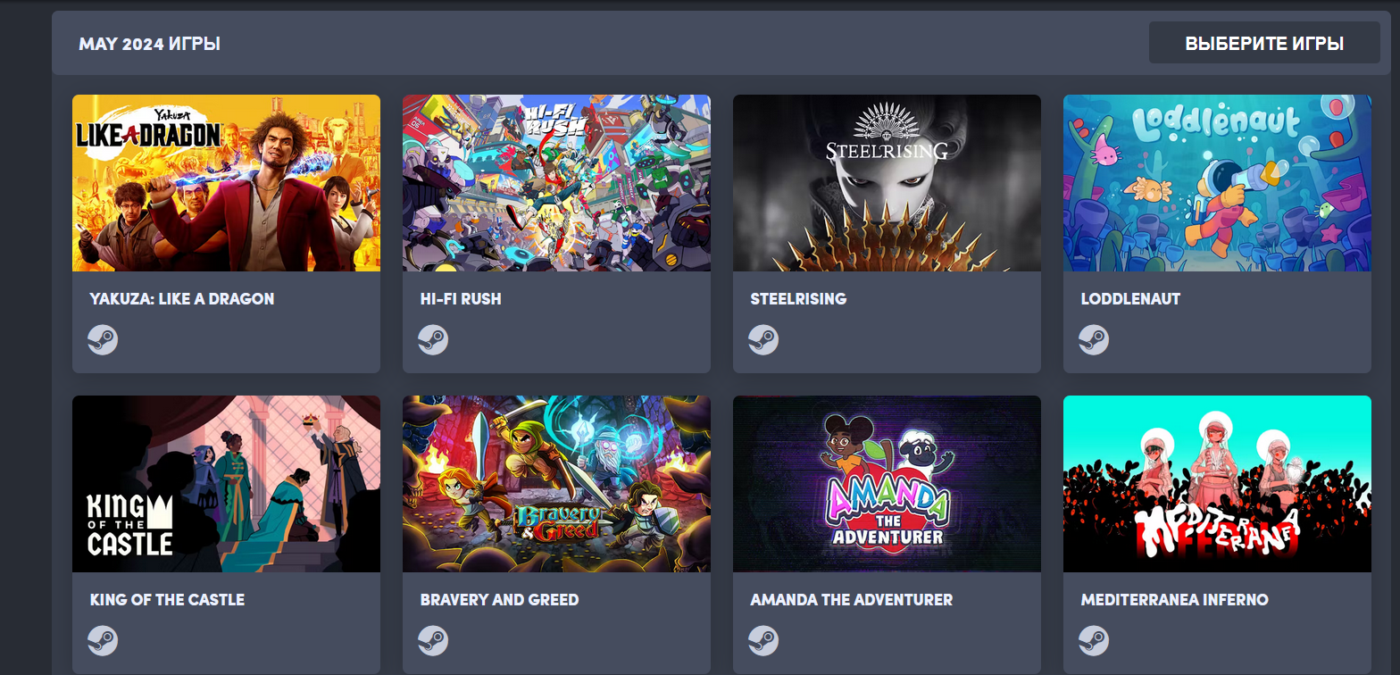The image size is (1400, 675).
Task: Open the Bravery and Greed cover image
Action: tap(556, 484)
